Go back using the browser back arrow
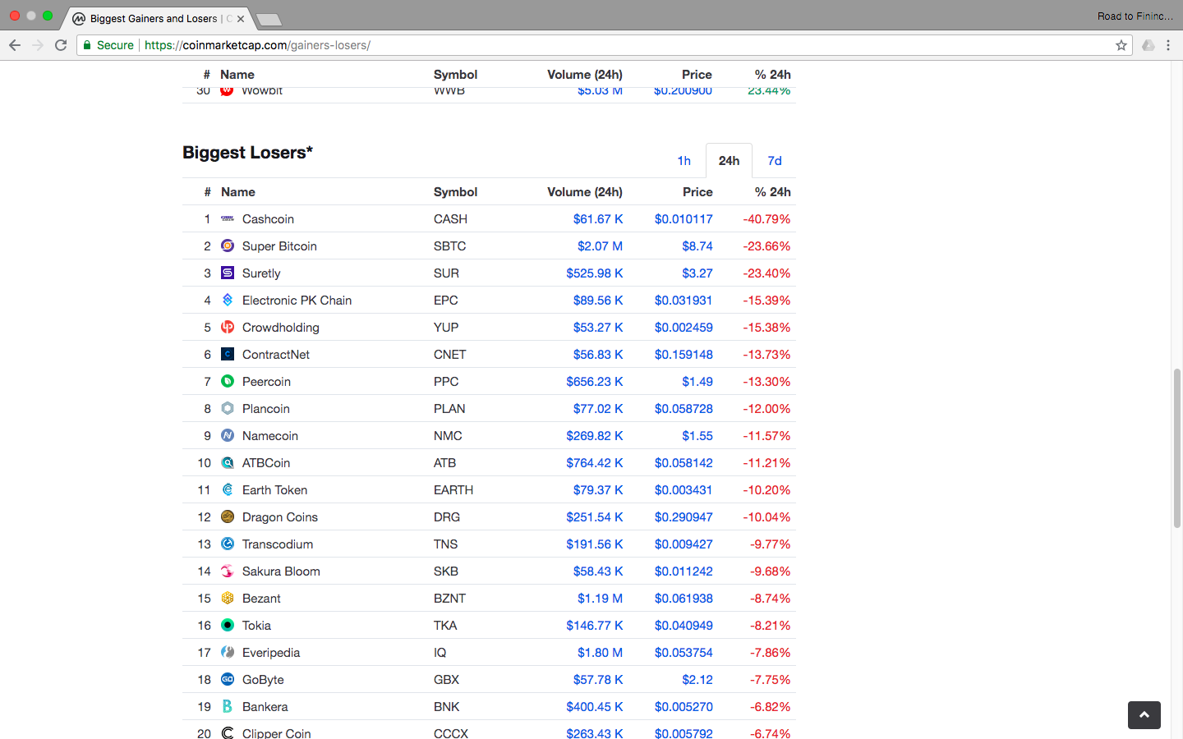Screen dimensions: 1183x739 coord(15,45)
